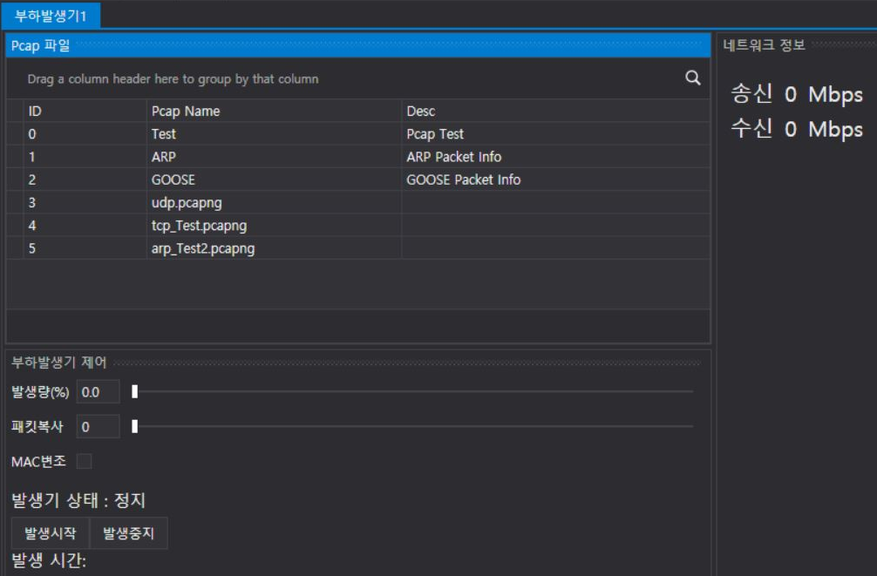Click the 발생기 상태 : 정지 status text
Screen dimensions: 877x576
point(78,500)
